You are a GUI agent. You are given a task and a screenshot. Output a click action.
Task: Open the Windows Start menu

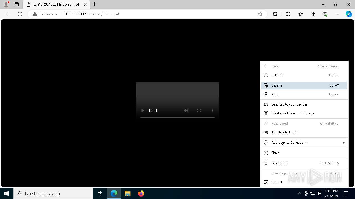pyautogui.click(x=7, y=193)
